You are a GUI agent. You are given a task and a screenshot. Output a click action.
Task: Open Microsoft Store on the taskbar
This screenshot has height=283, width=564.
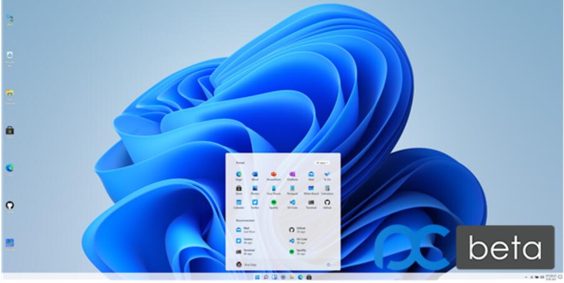(309, 277)
